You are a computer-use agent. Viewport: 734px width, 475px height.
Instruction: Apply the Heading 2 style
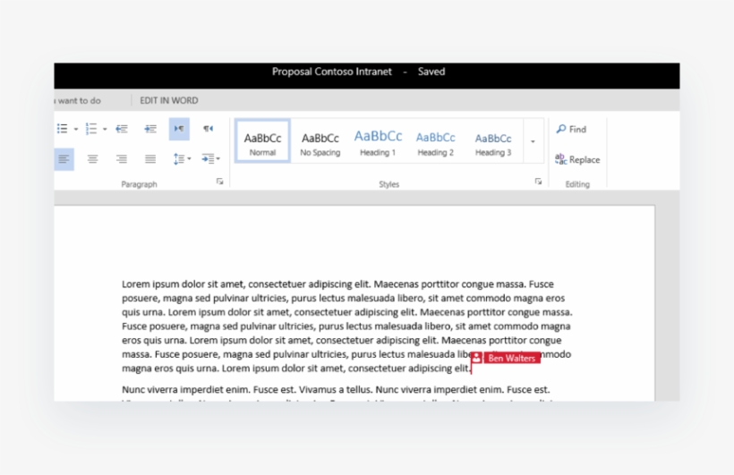[435, 140]
